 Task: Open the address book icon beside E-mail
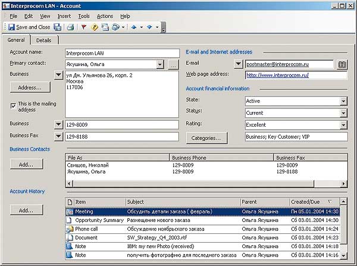click(342, 64)
